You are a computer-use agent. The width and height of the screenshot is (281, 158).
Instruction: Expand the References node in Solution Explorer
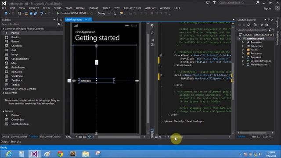tap(243, 46)
